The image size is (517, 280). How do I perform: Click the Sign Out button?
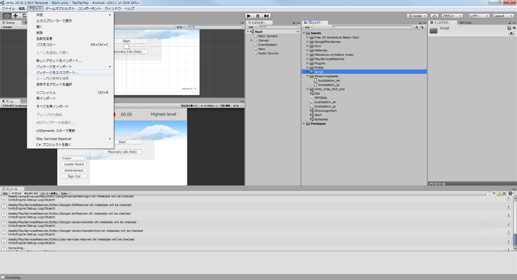point(74,176)
